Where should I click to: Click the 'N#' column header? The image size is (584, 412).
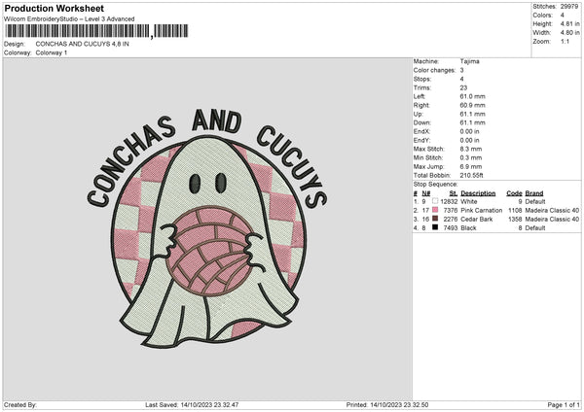click(425, 193)
